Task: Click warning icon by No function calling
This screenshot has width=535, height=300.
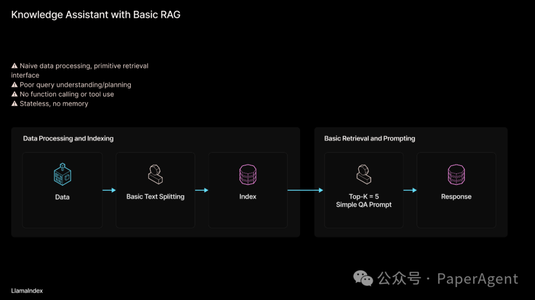Action: tap(14, 94)
